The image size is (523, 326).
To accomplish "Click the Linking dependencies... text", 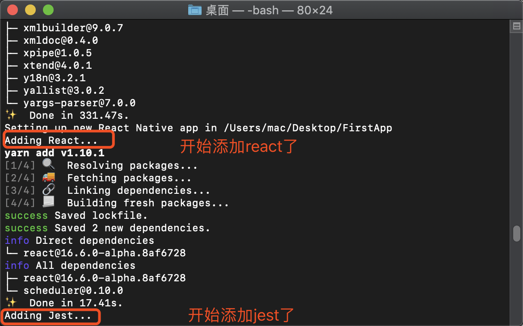I will coord(139,191).
